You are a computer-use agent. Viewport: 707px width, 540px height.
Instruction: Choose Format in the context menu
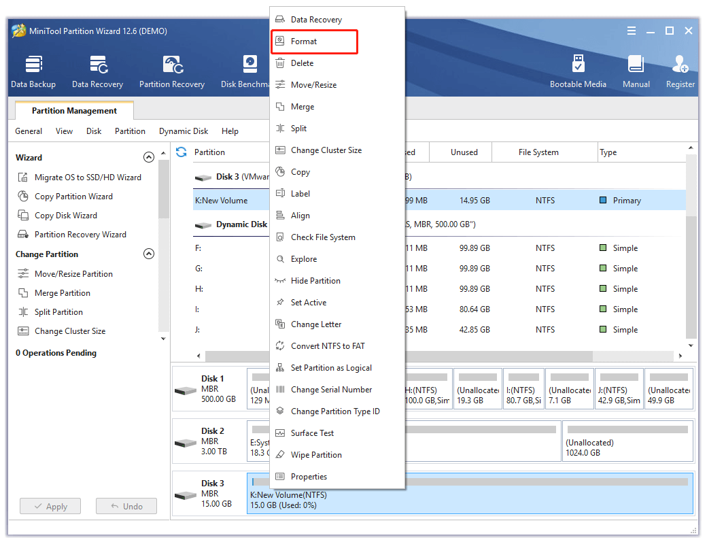(x=314, y=41)
